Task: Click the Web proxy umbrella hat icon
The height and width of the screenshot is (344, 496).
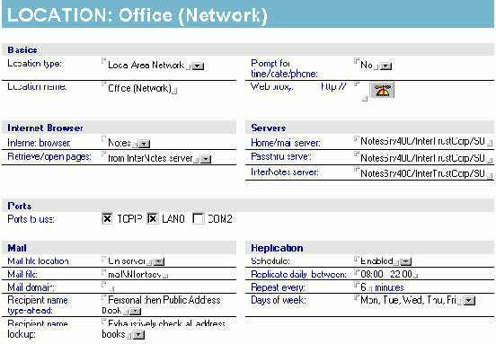Action: [382, 90]
